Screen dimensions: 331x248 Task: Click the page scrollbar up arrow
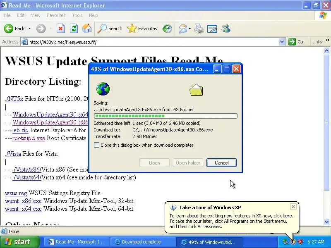[326, 50]
